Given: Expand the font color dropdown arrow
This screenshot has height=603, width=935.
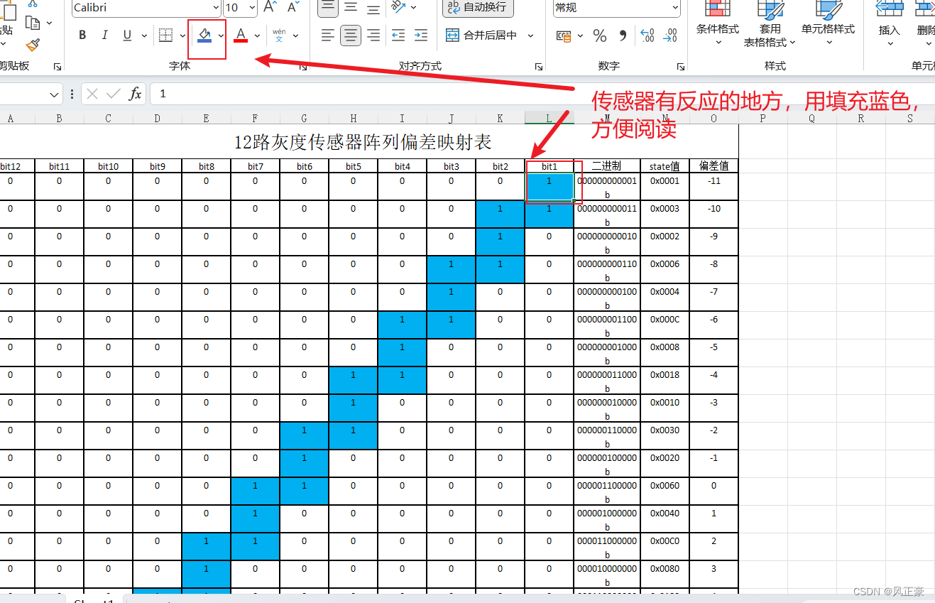Looking at the screenshot, I should coord(257,36).
